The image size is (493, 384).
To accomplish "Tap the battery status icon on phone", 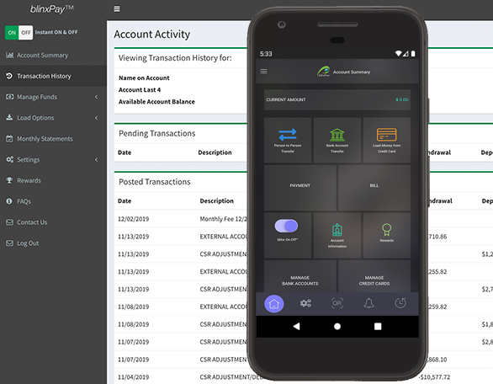I will [x=413, y=54].
